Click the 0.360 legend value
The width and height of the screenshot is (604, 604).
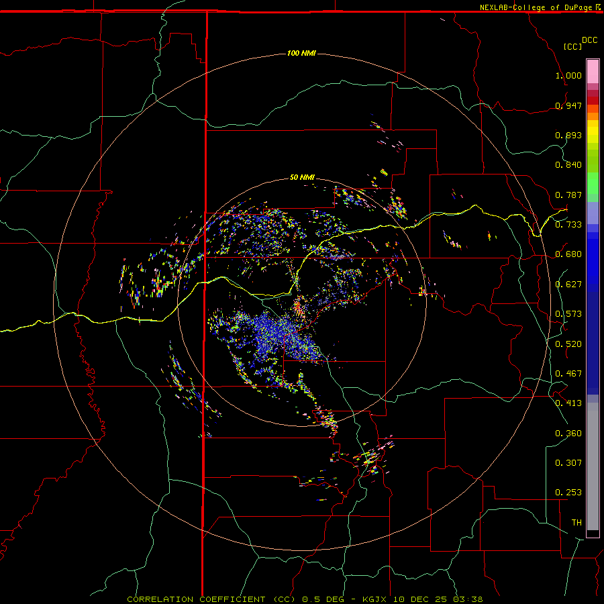pos(568,434)
